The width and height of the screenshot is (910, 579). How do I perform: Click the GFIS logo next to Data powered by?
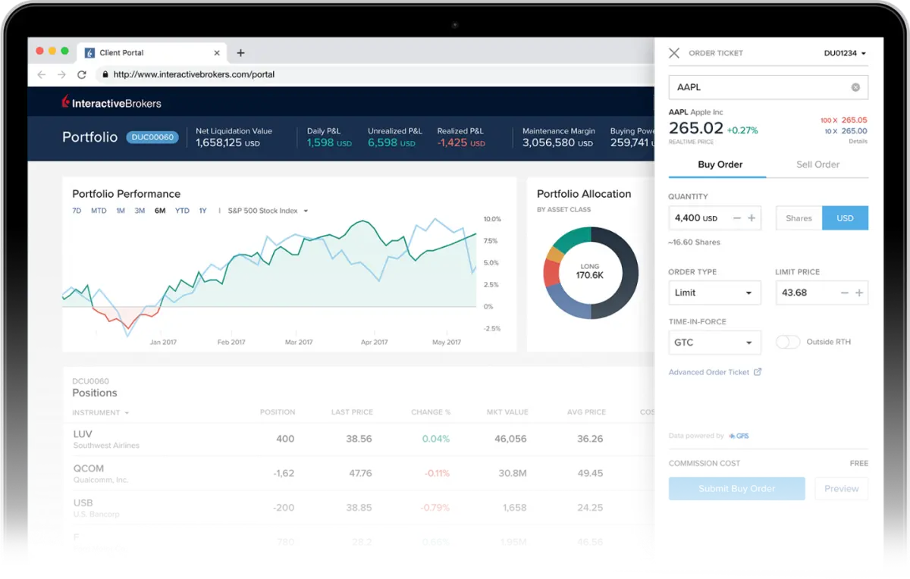click(x=739, y=435)
